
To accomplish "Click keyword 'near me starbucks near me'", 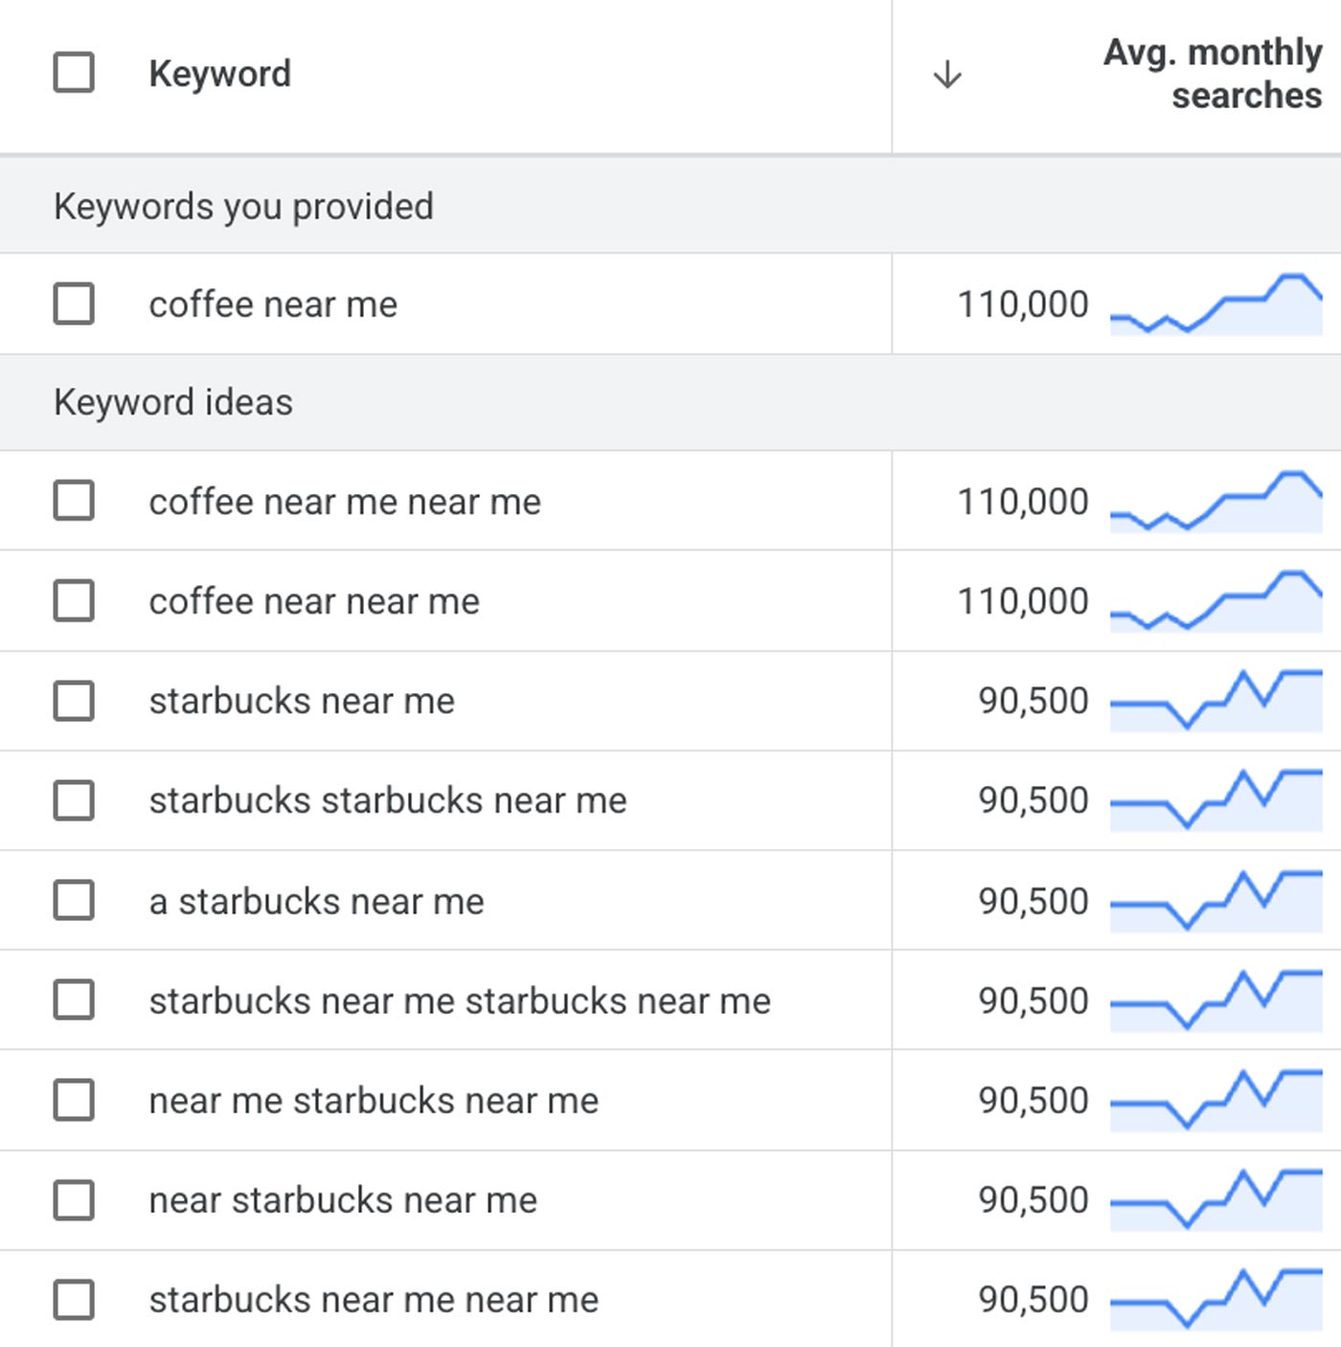I will coord(374,1101).
